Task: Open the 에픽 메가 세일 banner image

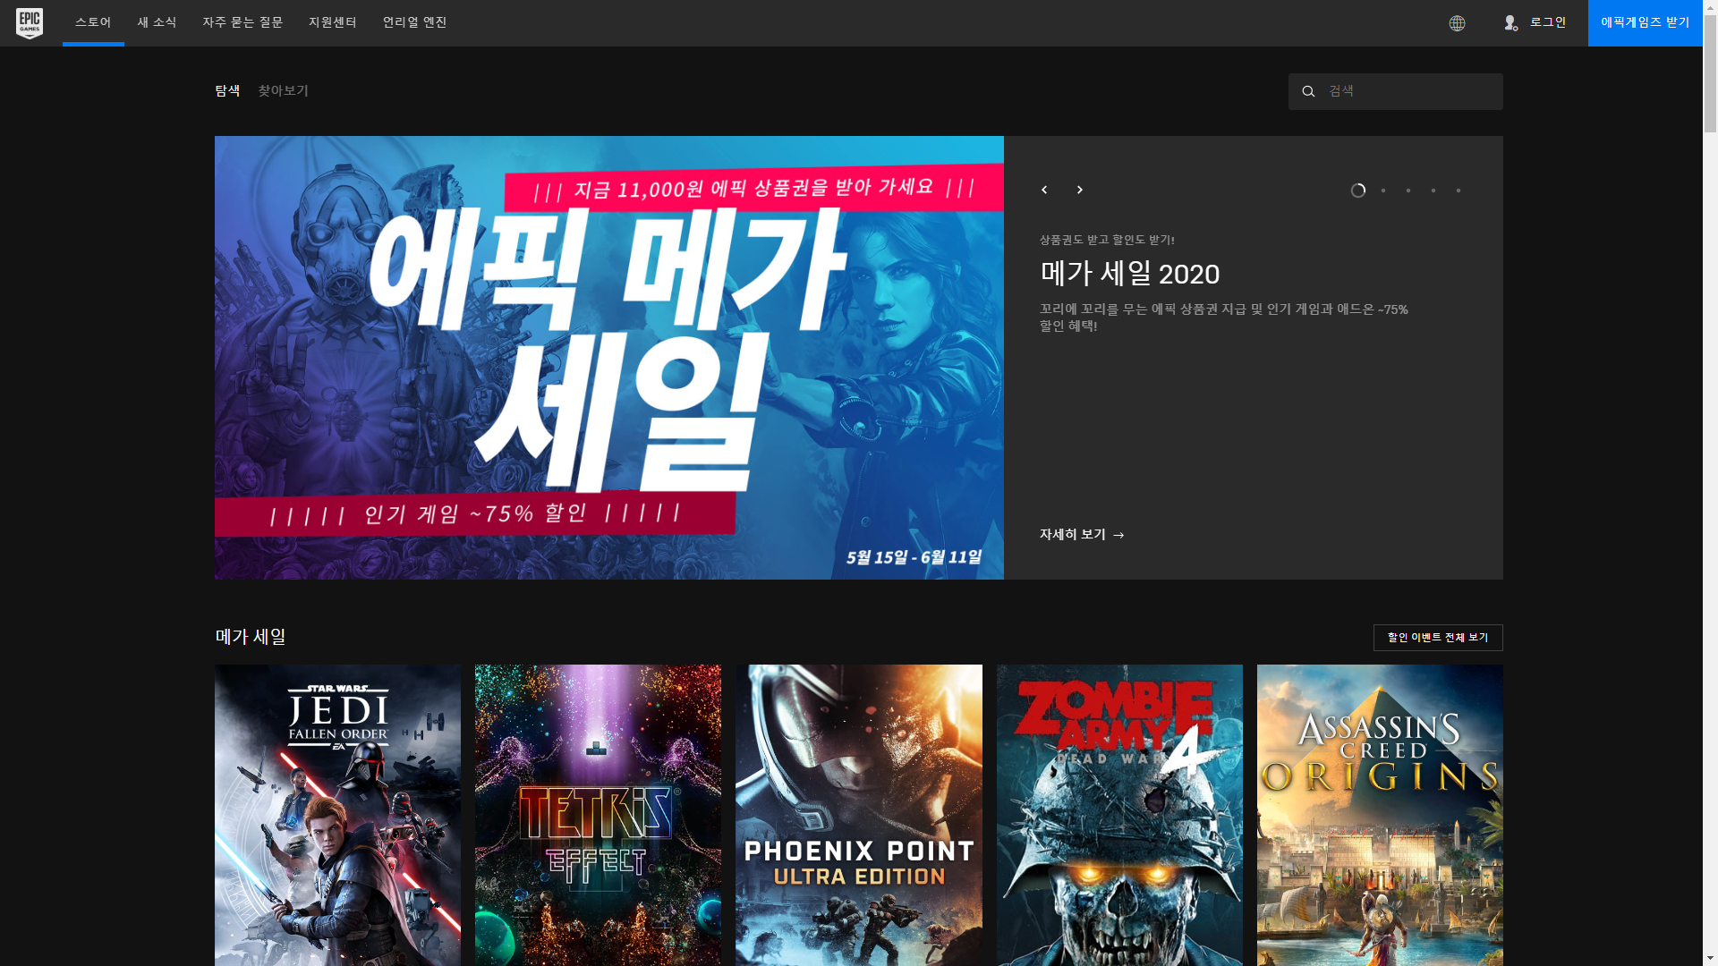Action: coord(609,358)
